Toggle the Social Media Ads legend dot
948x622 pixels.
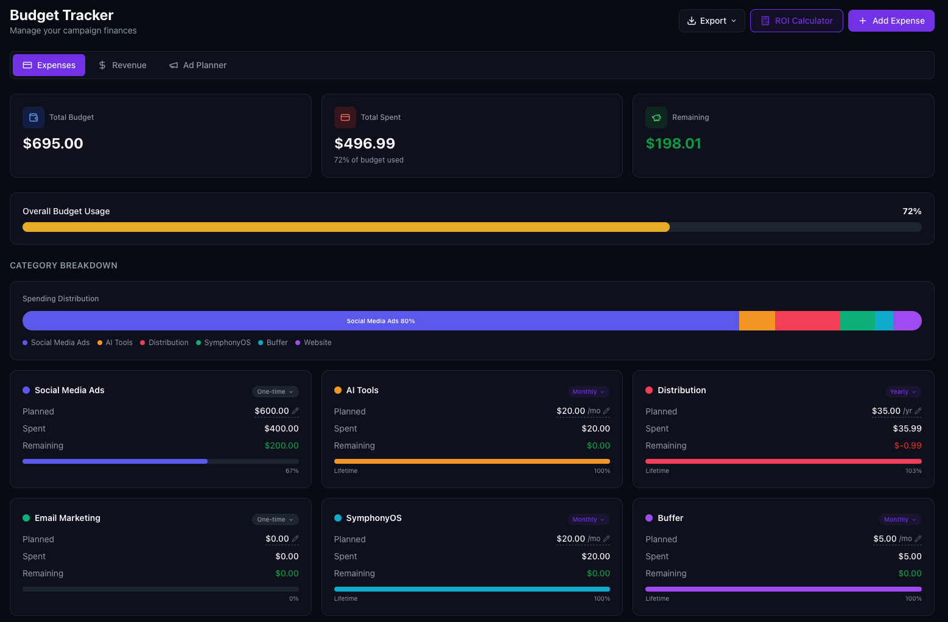click(x=25, y=342)
